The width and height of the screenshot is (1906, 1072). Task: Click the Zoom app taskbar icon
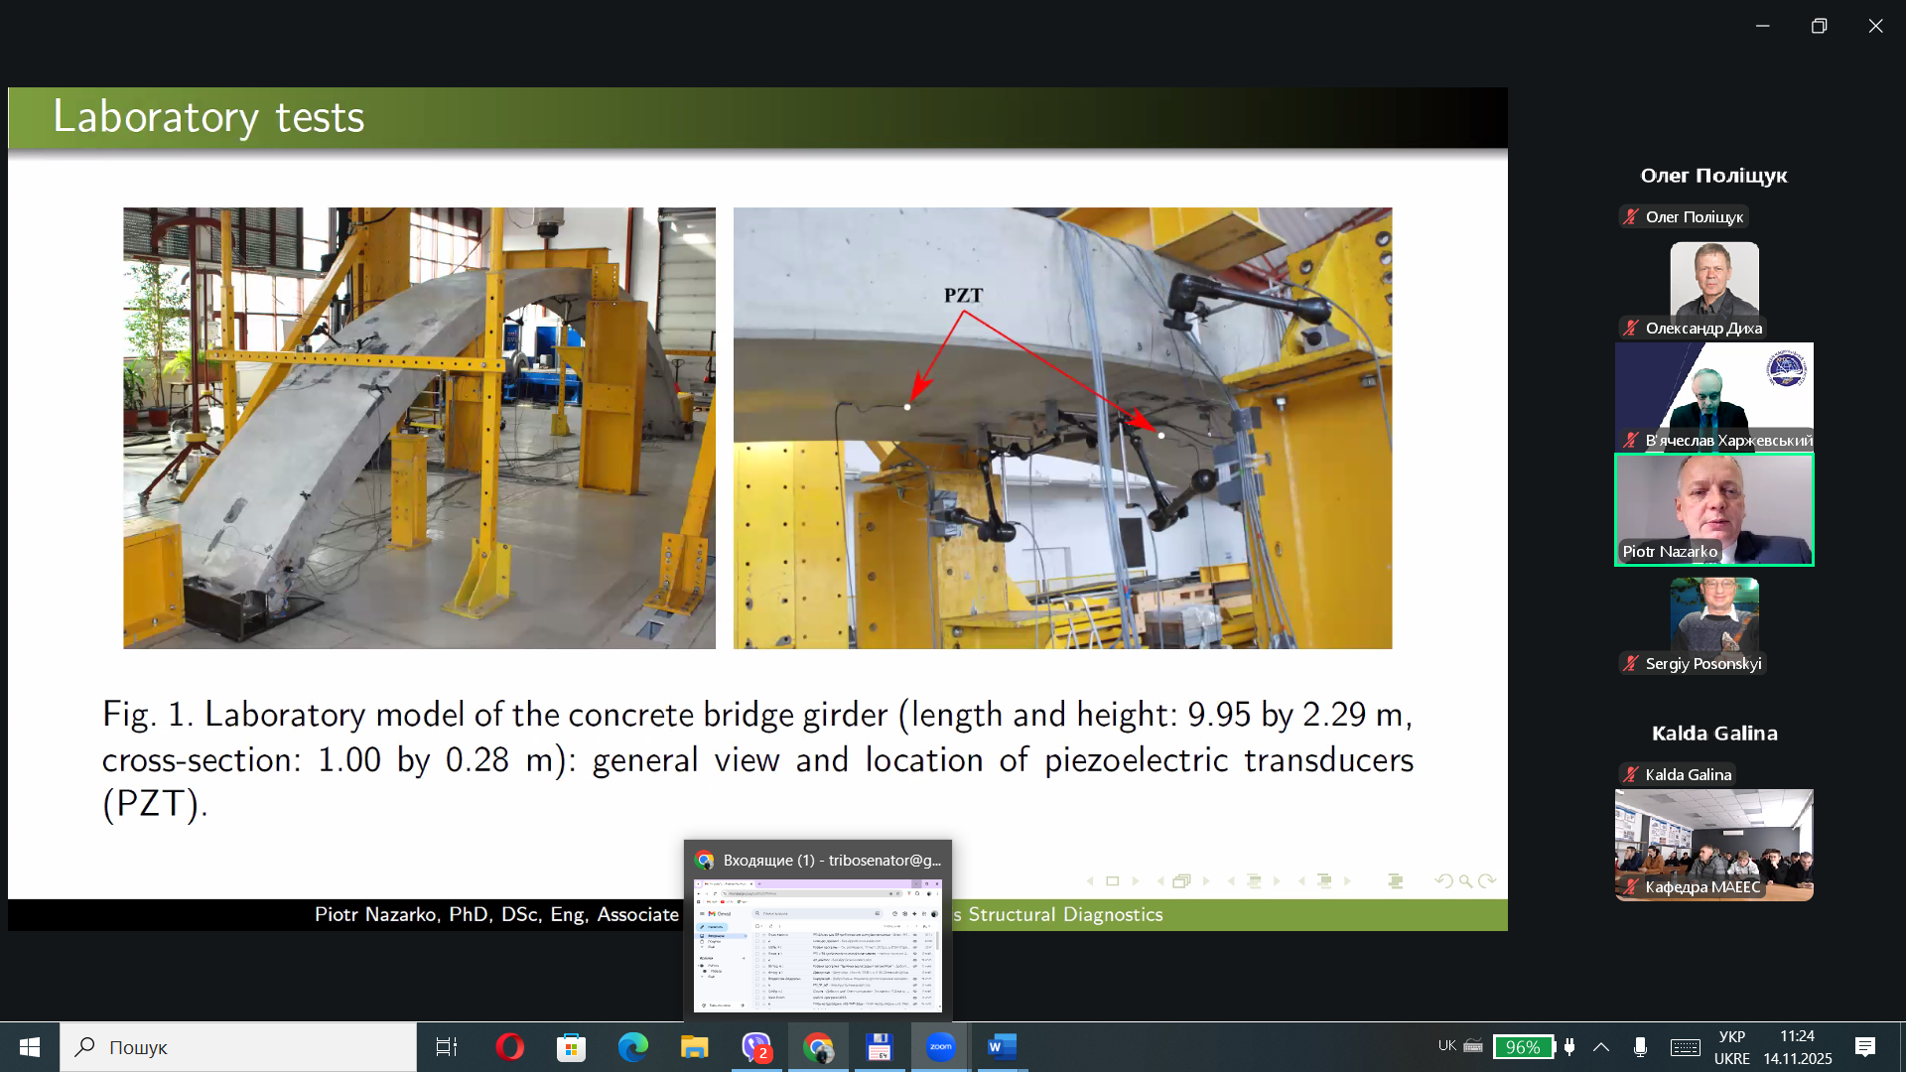coord(940,1047)
